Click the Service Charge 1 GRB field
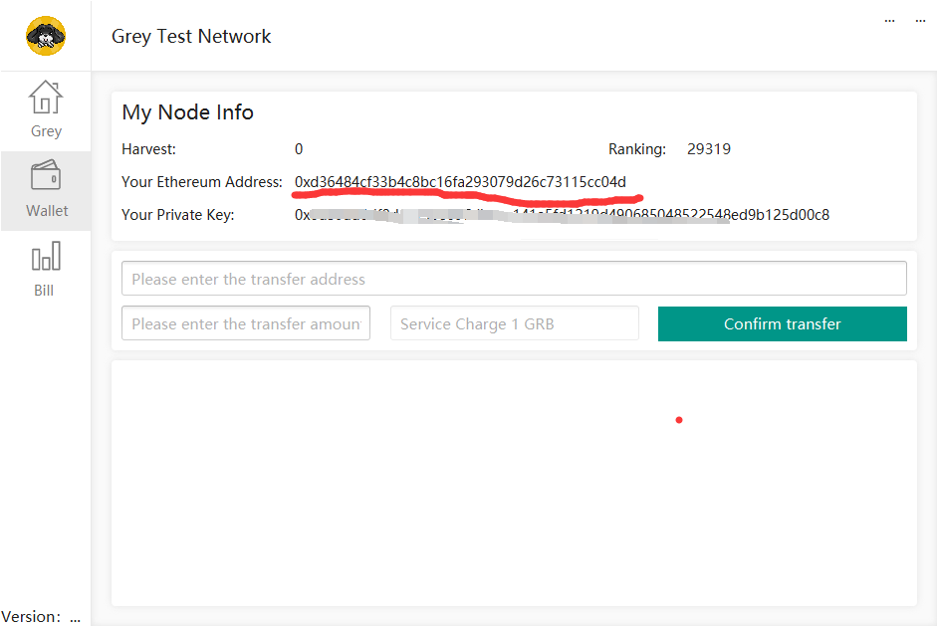The height and width of the screenshot is (627, 938). pyautogui.click(x=514, y=323)
